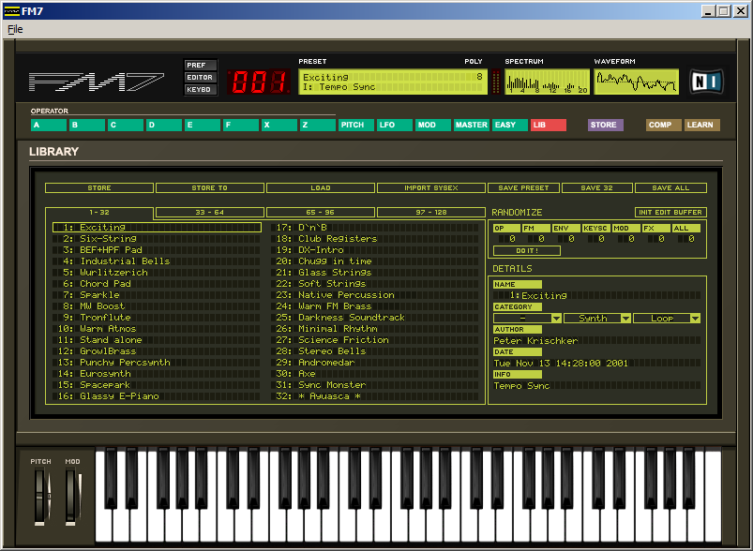Toggle the PREF page button
This screenshot has width=753, height=551.
click(x=201, y=65)
